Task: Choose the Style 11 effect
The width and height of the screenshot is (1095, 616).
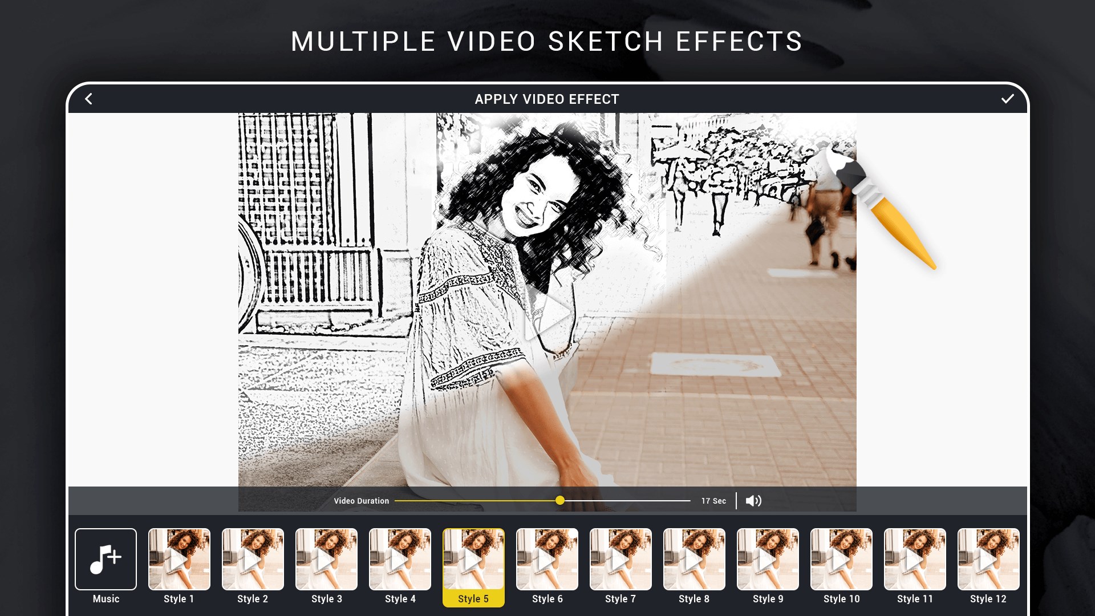Action: [x=915, y=559]
